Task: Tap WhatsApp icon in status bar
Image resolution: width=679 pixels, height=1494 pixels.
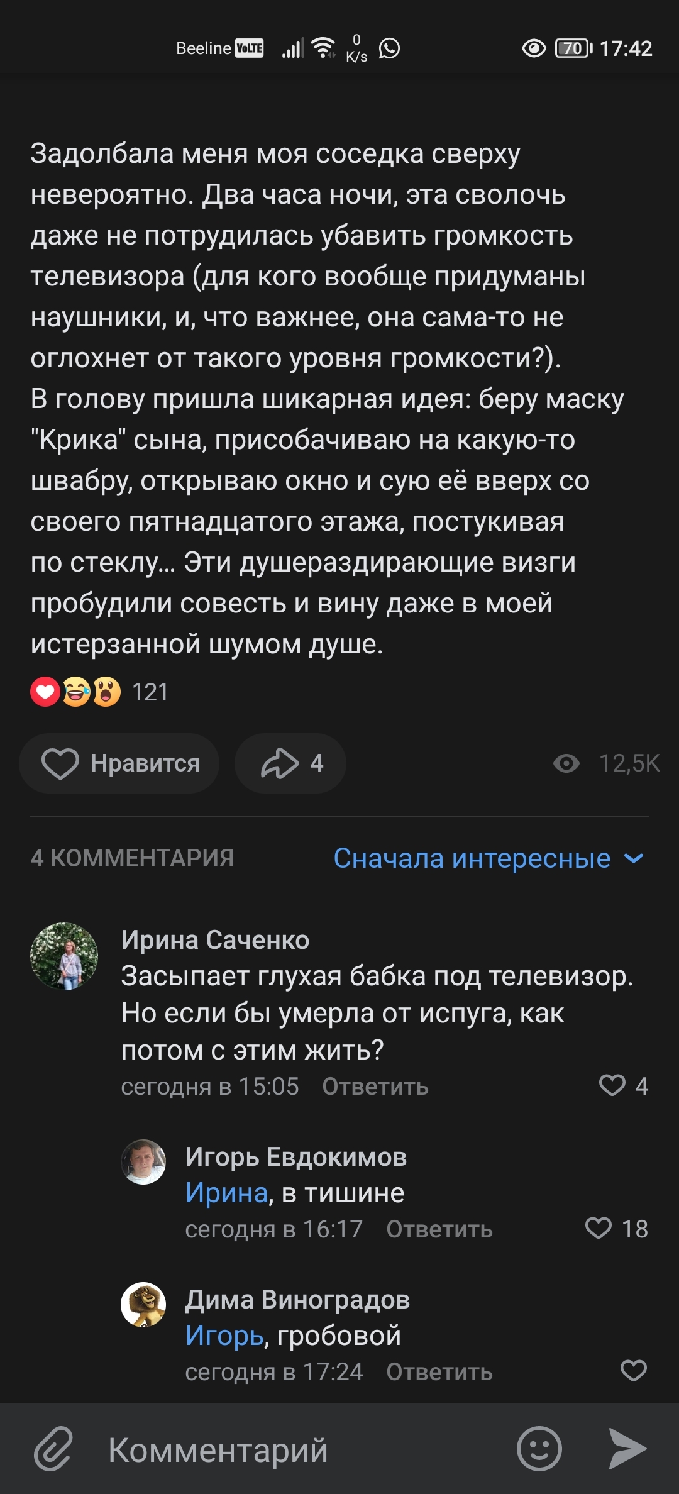Action: pyautogui.click(x=390, y=48)
